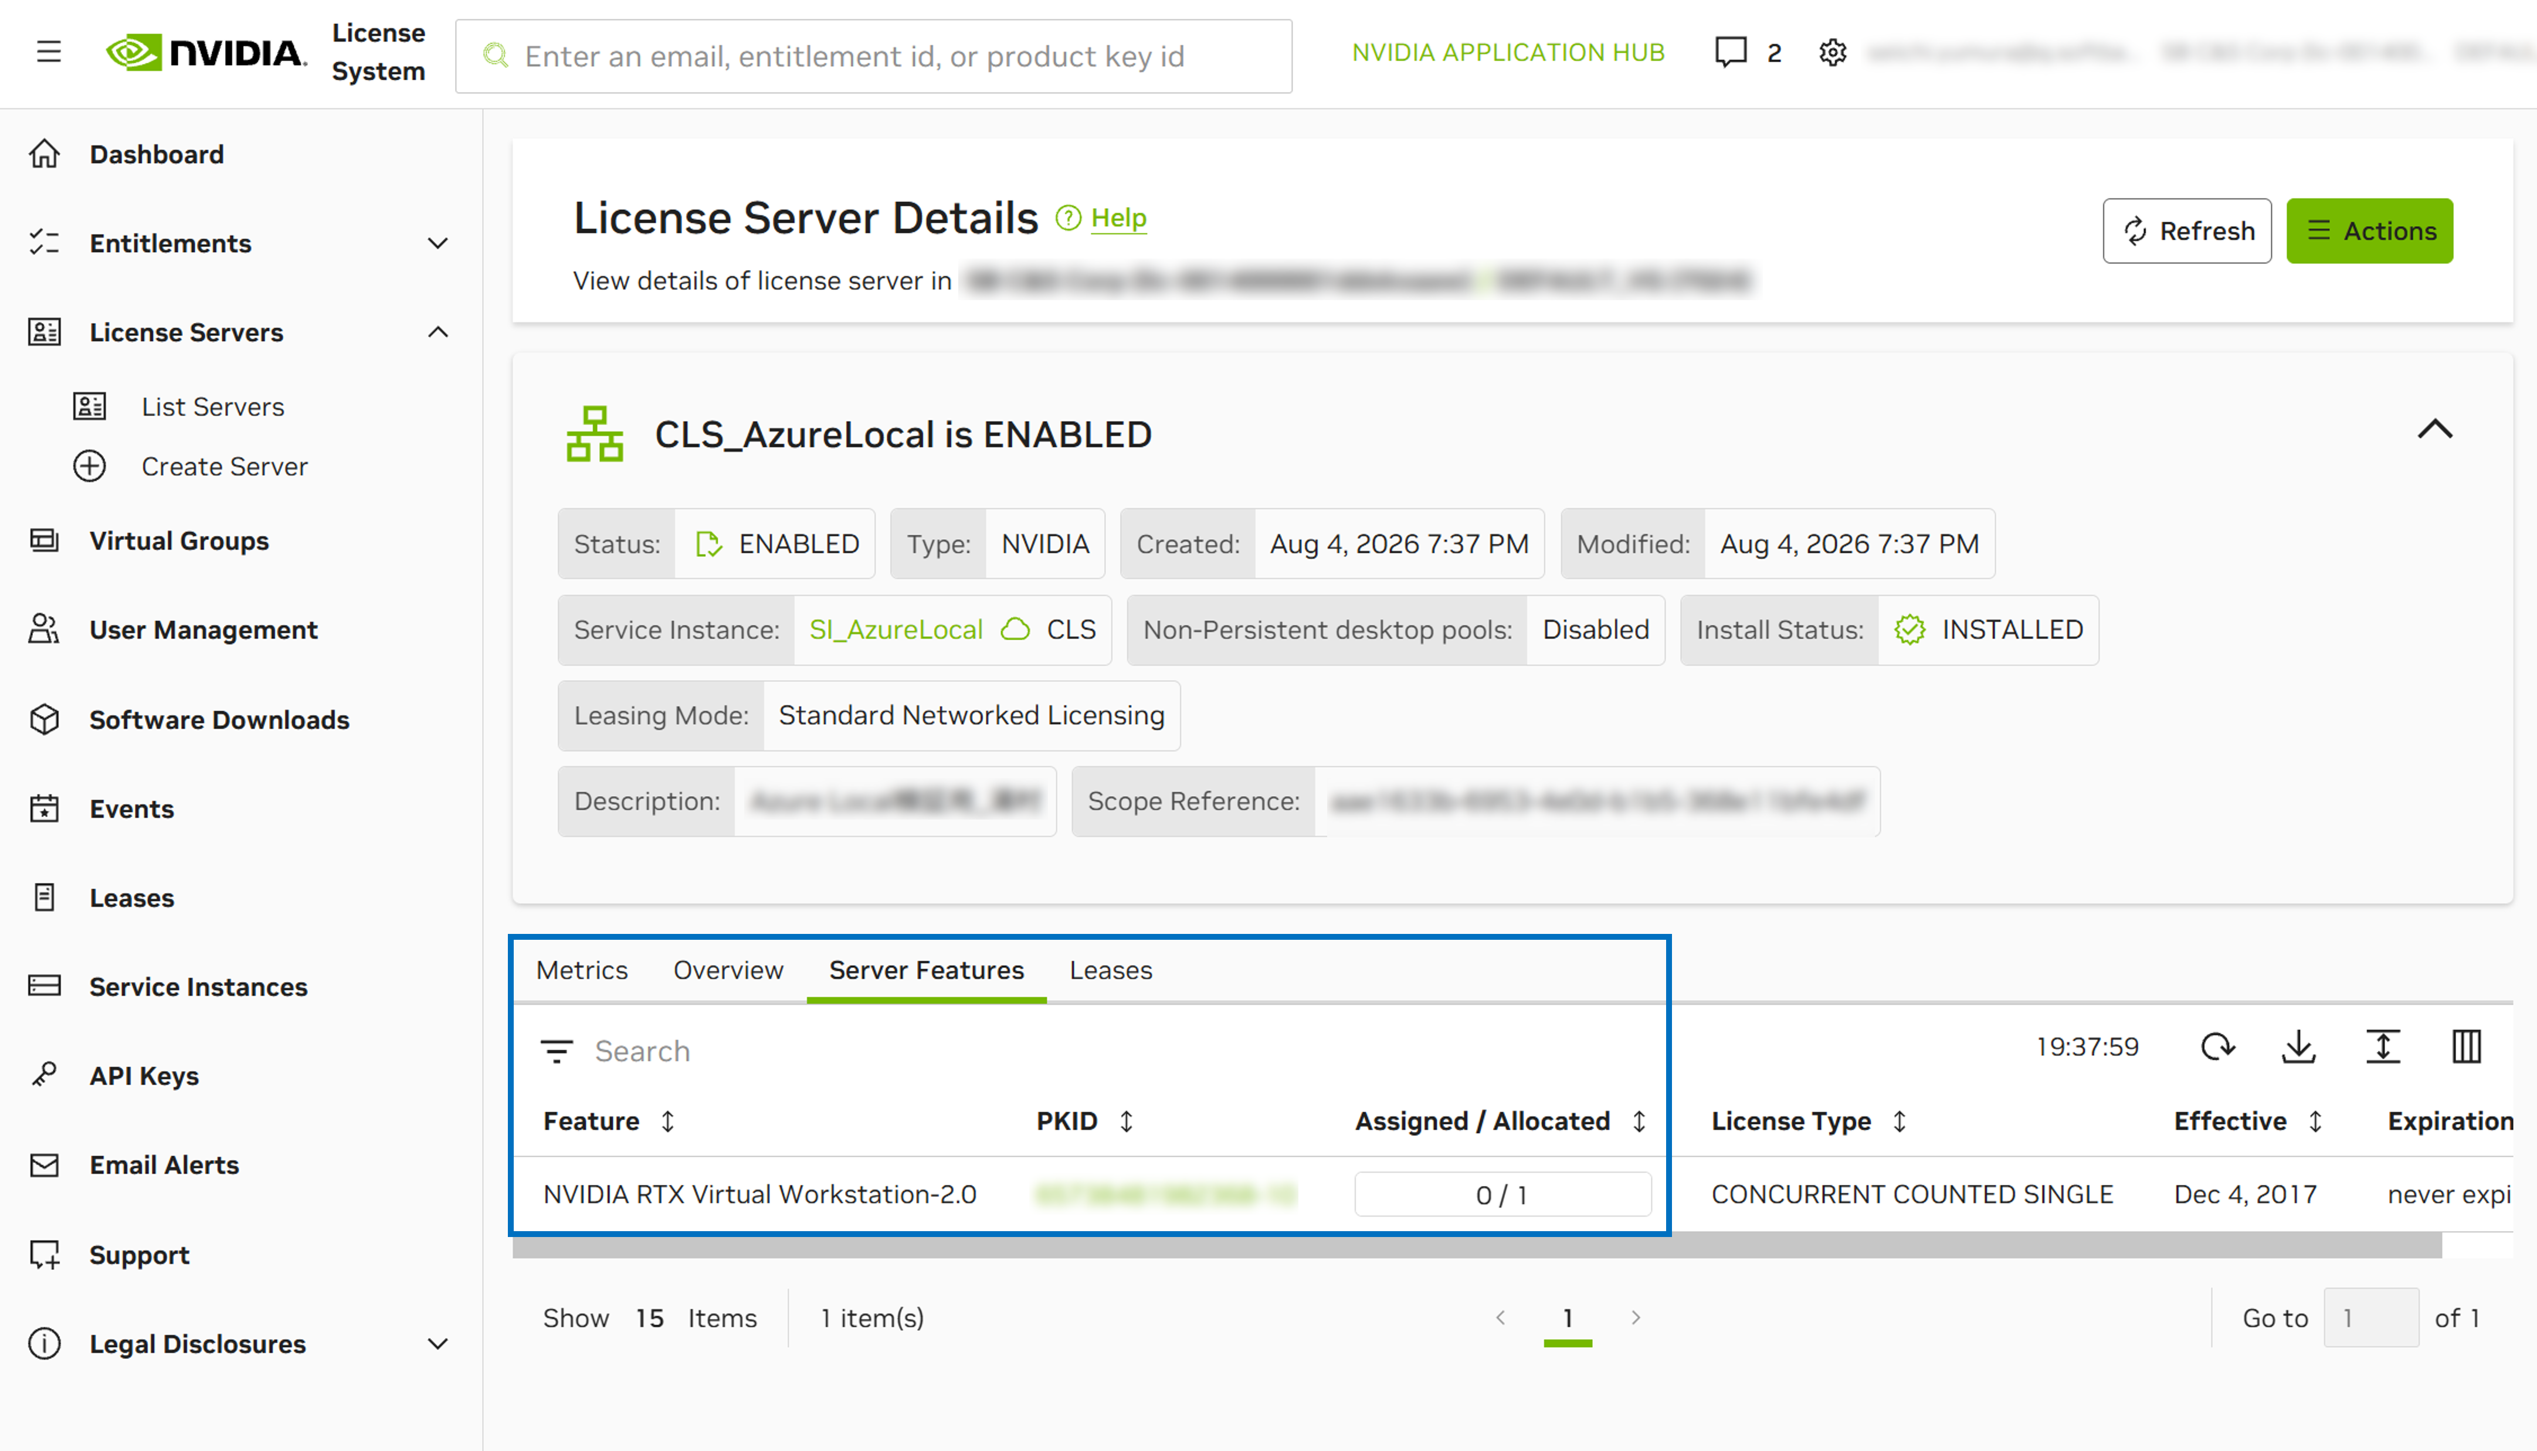The width and height of the screenshot is (2537, 1451).
Task: Click the license server network icon
Action: click(594, 433)
